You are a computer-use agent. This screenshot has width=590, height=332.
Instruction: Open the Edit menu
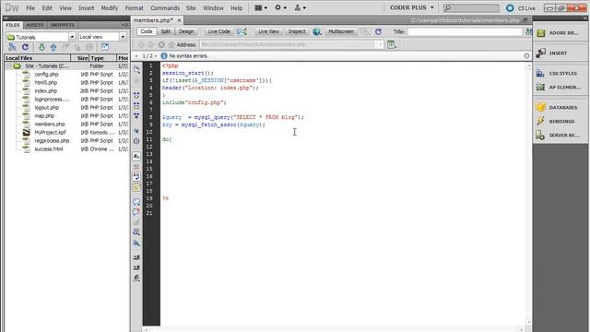point(47,8)
